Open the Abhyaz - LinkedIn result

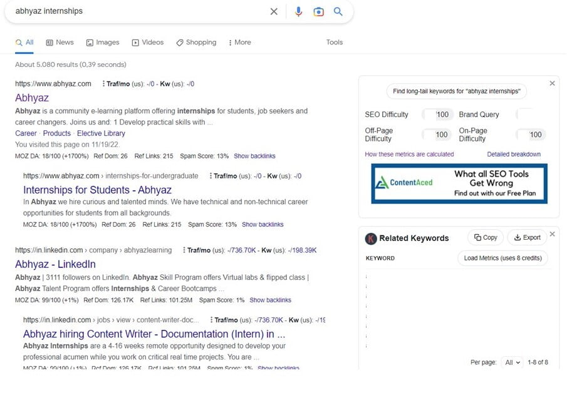click(55, 264)
